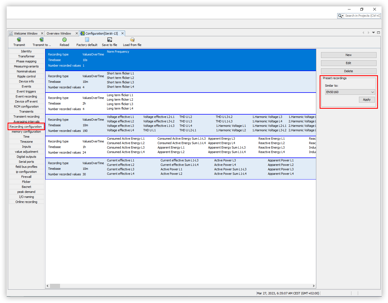Select Transient recording in the sidebar
This screenshot has height=303, width=388.
pyautogui.click(x=26, y=117)
